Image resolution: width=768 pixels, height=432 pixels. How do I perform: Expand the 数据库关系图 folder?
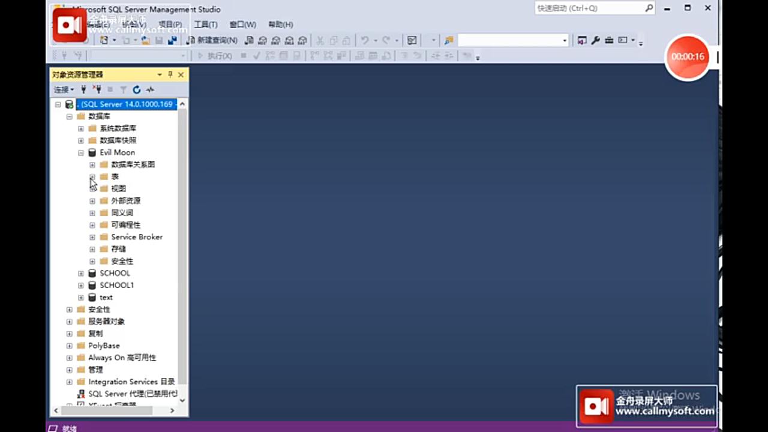coord(92,164)
